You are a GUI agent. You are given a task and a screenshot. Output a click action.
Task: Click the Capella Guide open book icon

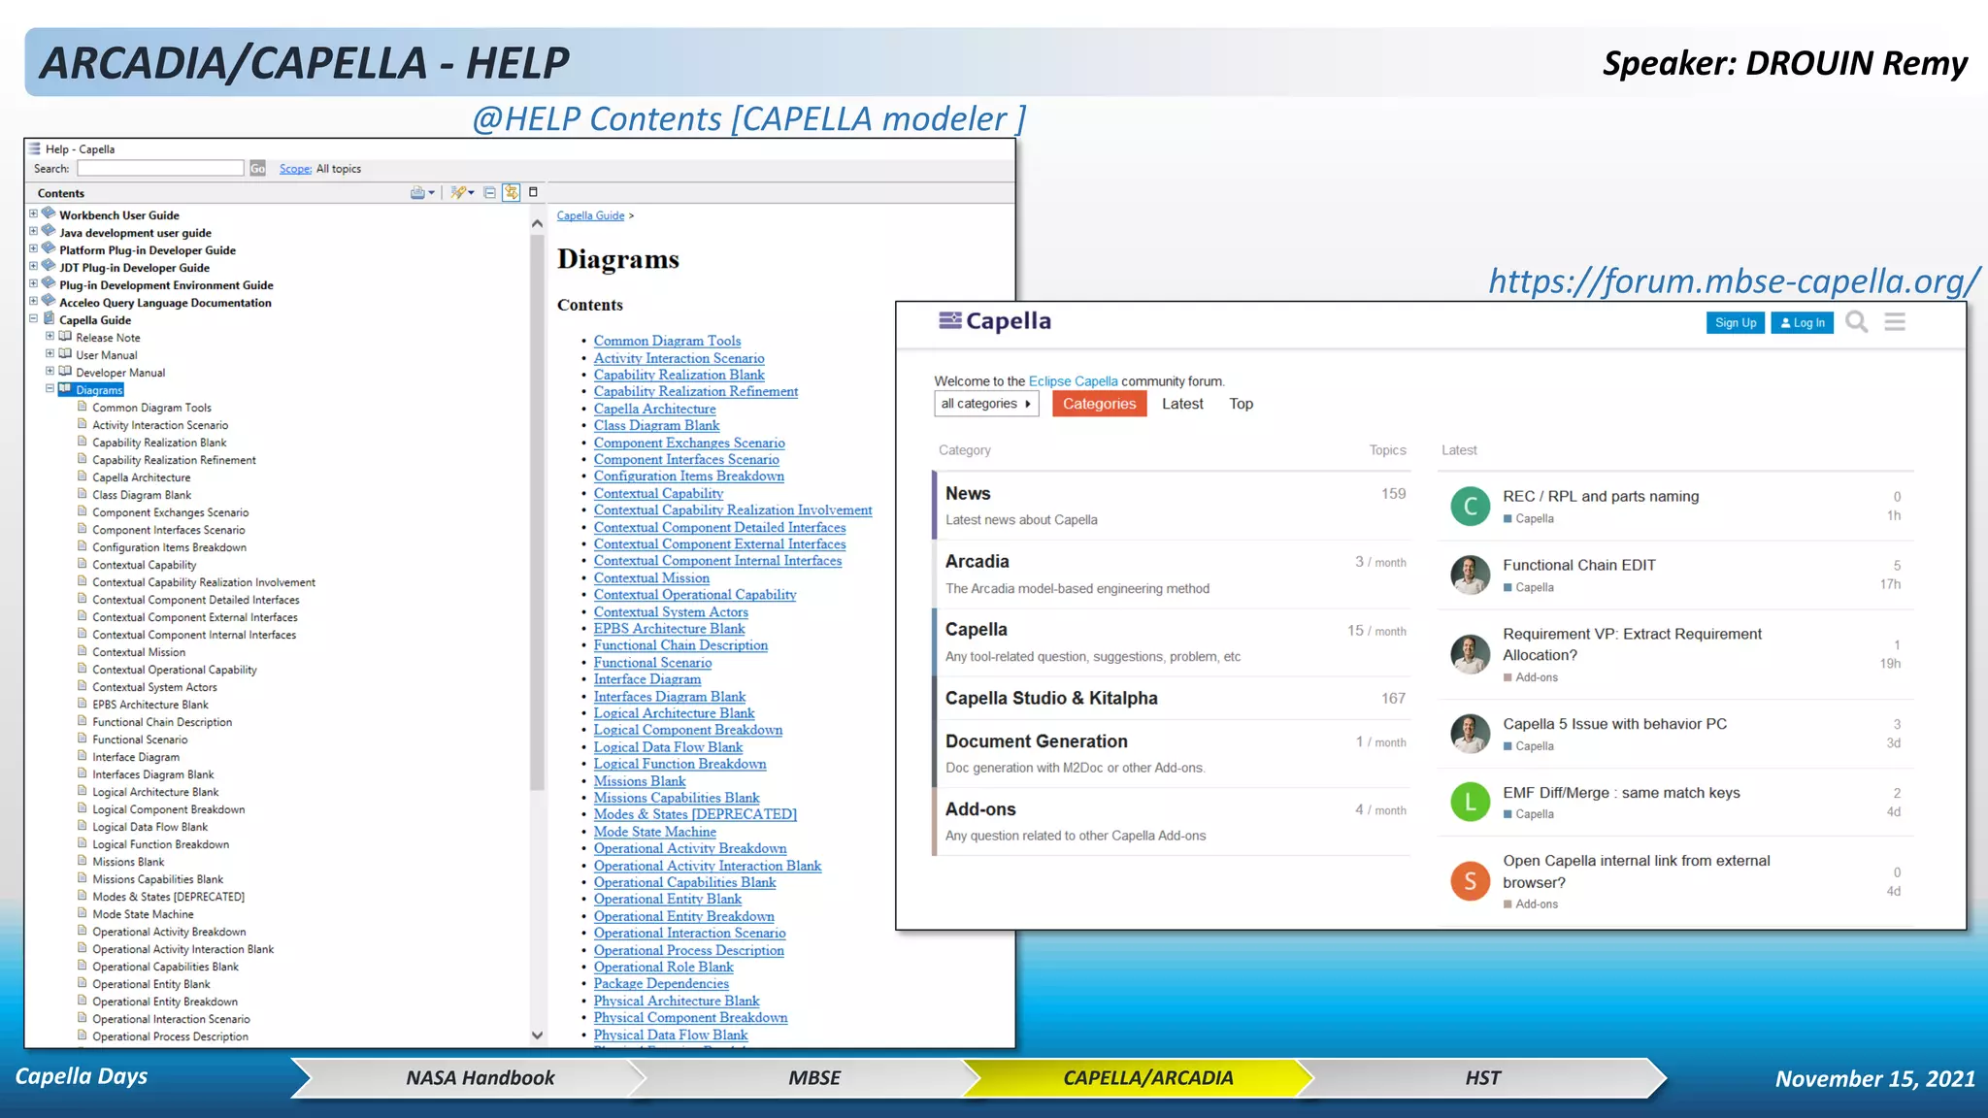coord(49,318)
